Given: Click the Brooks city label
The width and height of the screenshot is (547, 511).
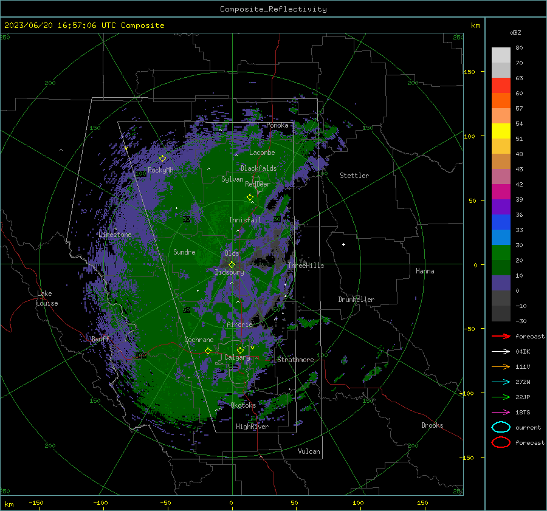Looking at the screenshot, I should [432, 425].
